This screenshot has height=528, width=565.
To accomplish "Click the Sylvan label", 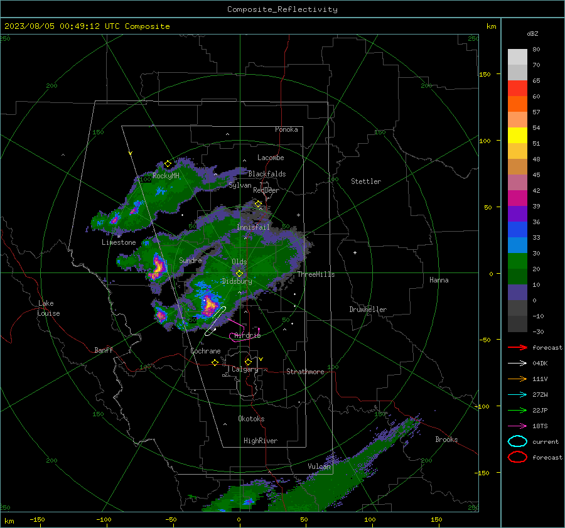I will [x=240, y=185].
